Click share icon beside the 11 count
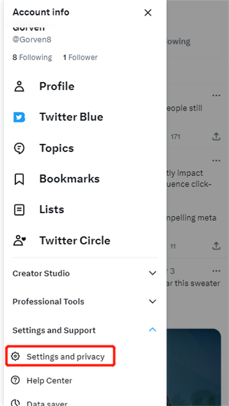 [x=216, y=246]
